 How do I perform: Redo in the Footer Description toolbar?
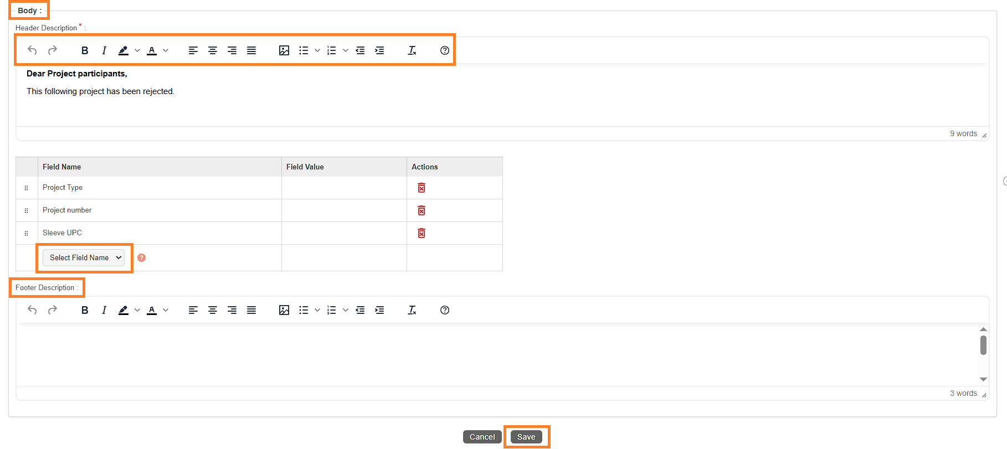pos(53,310)
